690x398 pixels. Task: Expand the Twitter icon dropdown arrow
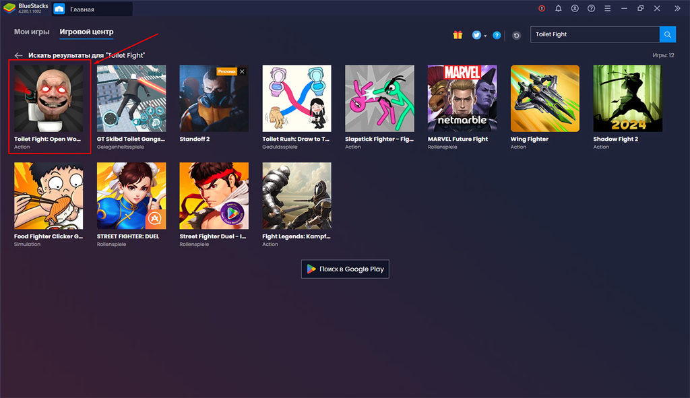pyautogui.click(x=485, y=36)
